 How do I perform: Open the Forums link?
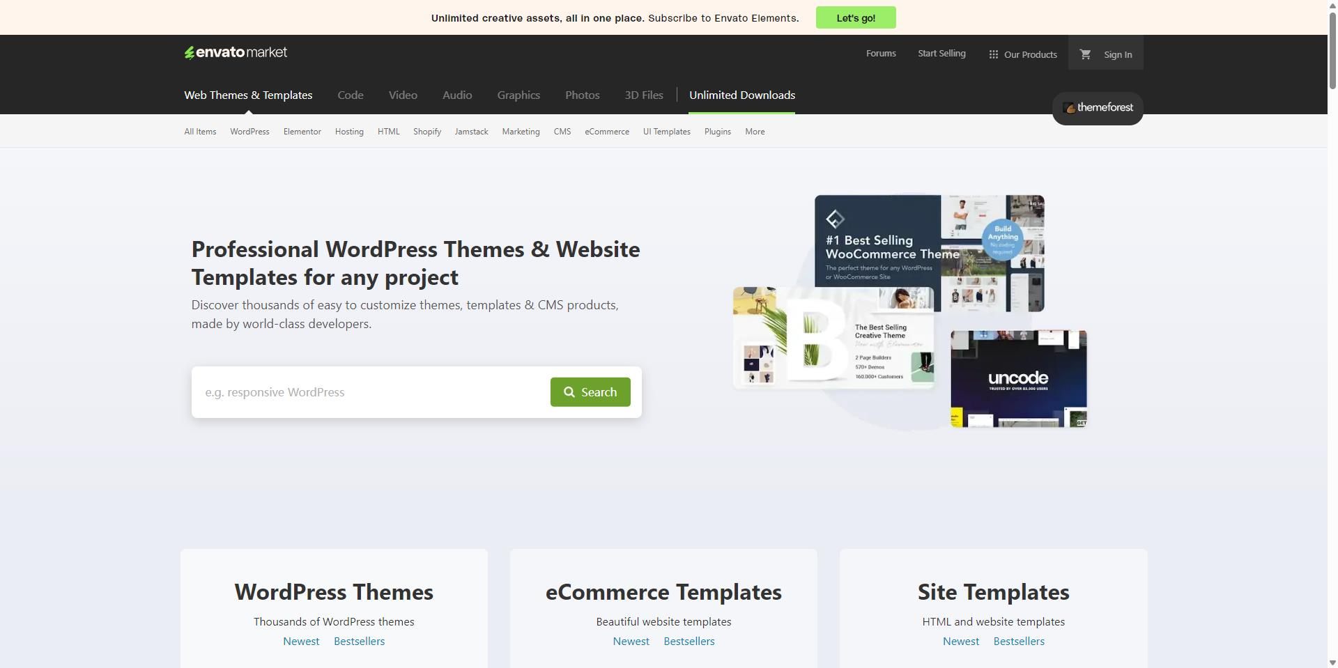[x=881, y=54]
